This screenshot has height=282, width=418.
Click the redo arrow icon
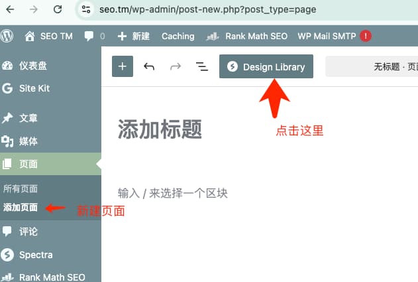click(x=176, y=66)
